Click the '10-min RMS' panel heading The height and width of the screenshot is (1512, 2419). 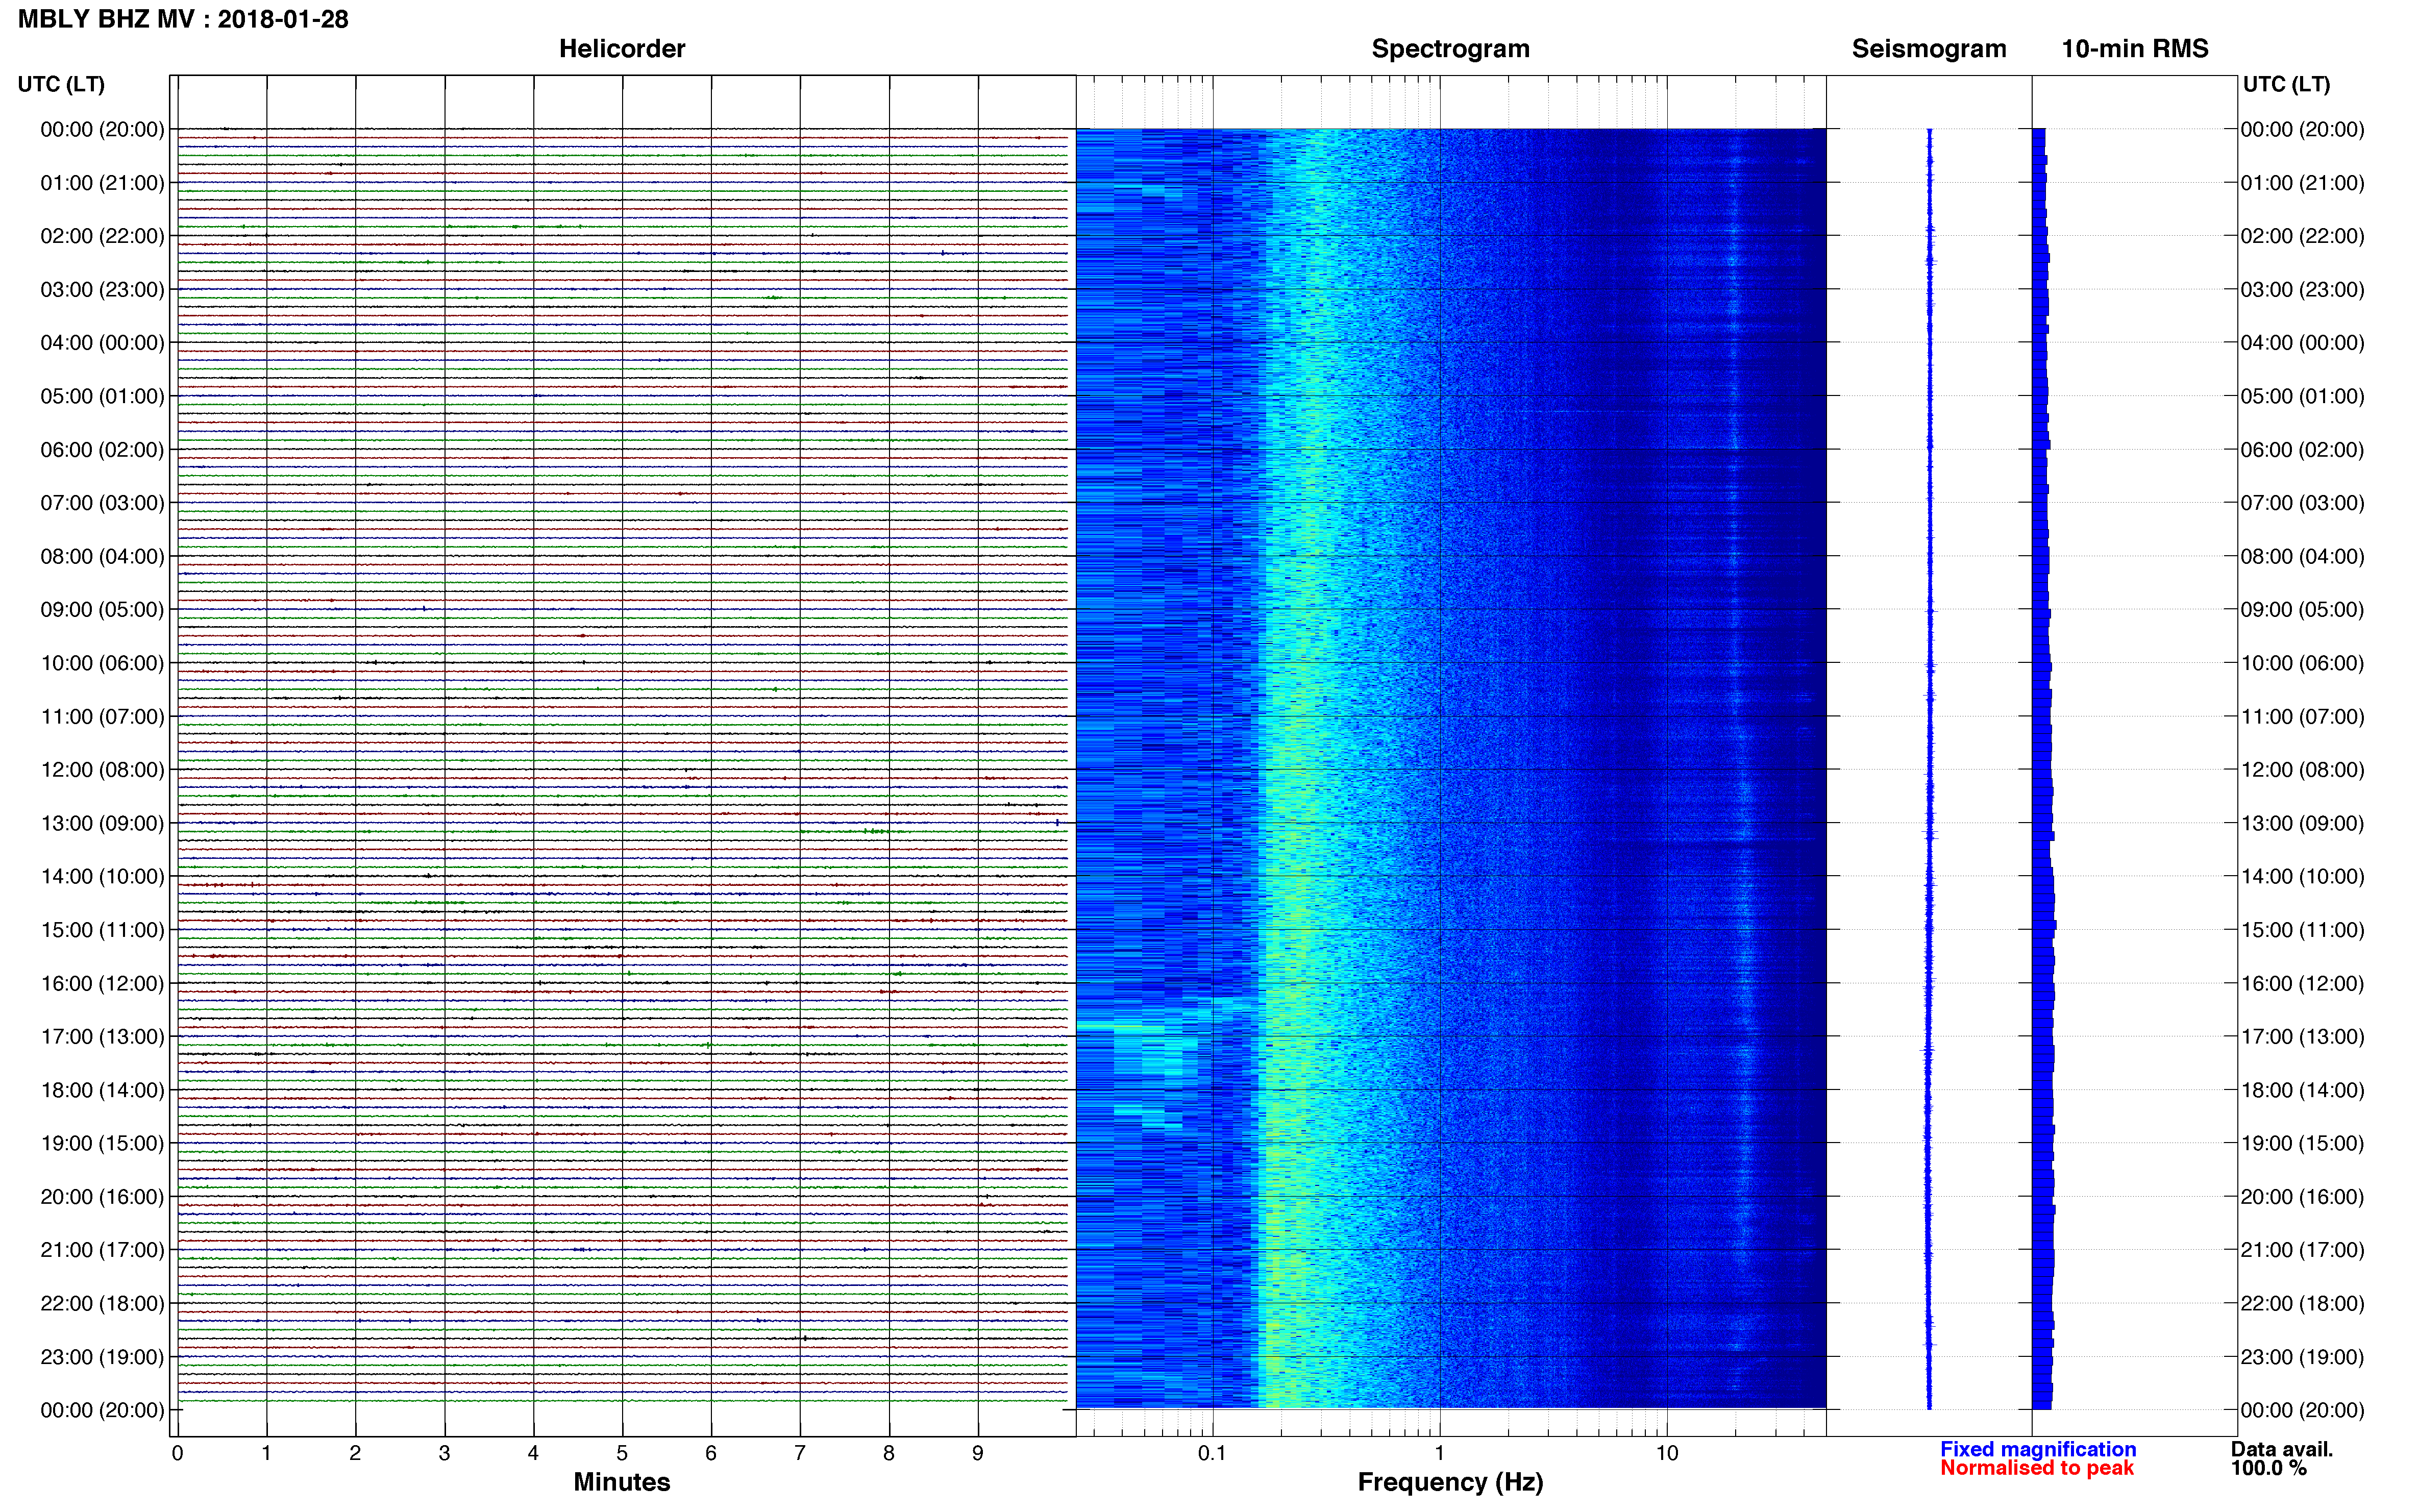click(2135, 49)
